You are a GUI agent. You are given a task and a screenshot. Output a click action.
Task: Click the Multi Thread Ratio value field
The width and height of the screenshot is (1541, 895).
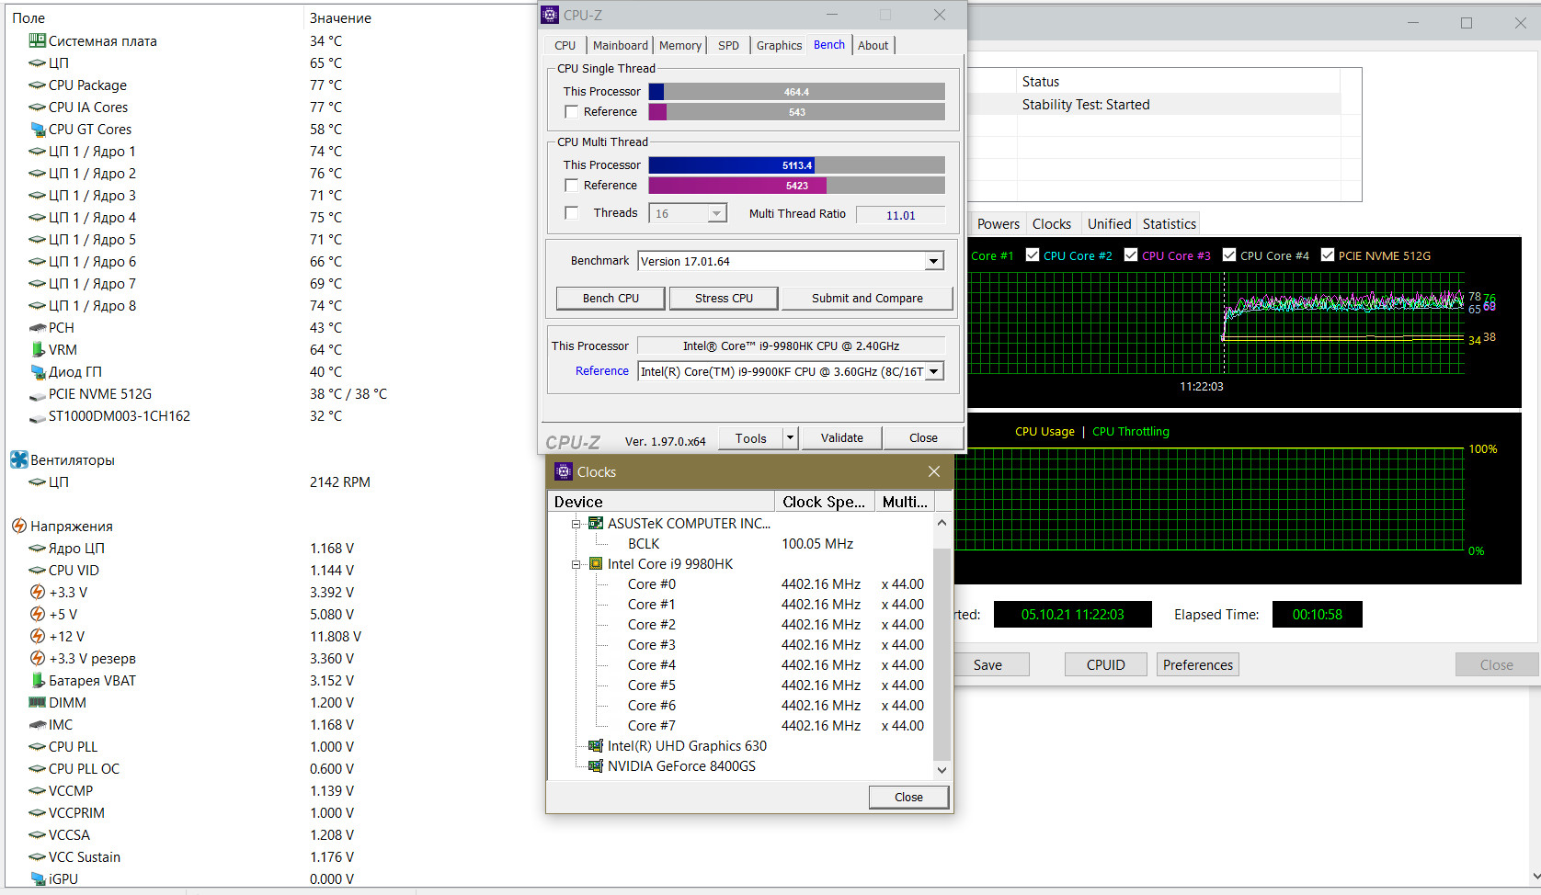pos(901,215)
